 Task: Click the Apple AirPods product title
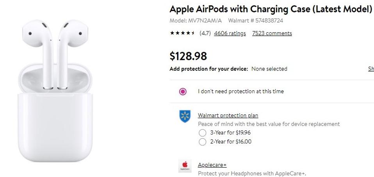coord(271,9)
